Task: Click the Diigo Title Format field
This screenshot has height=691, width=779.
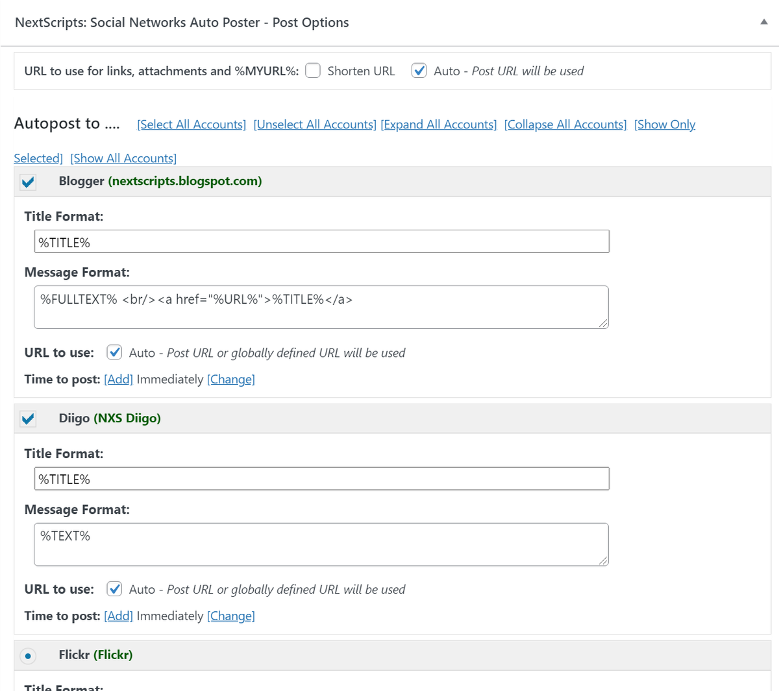Action: (321, 479)
